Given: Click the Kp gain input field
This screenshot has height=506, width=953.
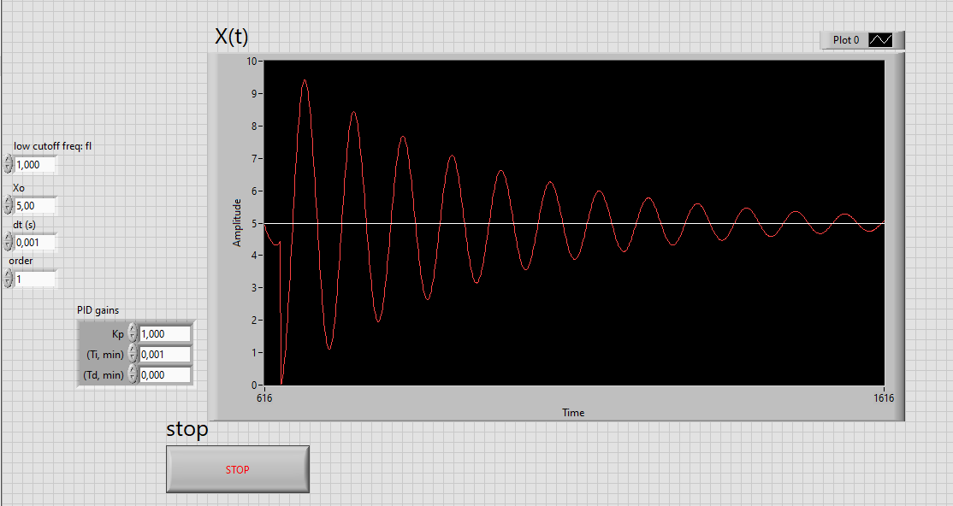Looking at the screenshot, I should coord(165,333).
